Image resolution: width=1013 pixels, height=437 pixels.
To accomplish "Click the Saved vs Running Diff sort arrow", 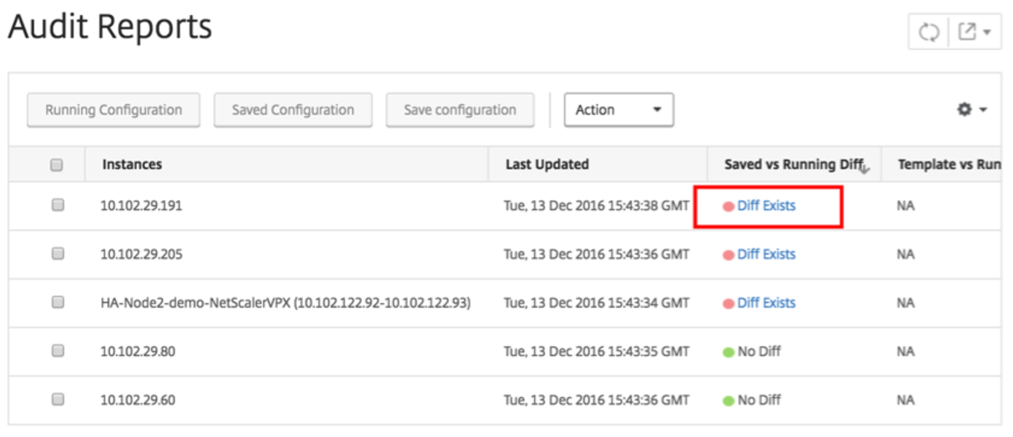I will 864,169.
